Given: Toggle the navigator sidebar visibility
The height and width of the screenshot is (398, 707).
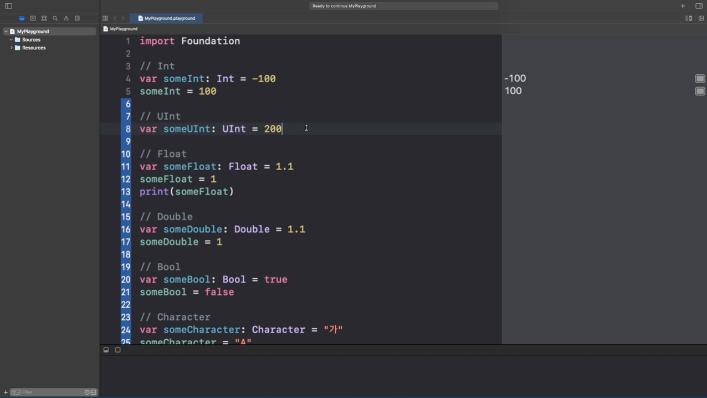Looking at the screenshot, I should coord(8,6).
